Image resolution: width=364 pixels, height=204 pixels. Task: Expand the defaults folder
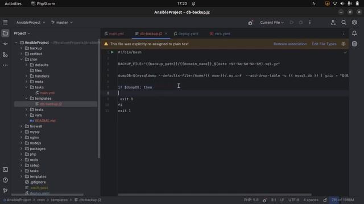(x=27, y=65)
